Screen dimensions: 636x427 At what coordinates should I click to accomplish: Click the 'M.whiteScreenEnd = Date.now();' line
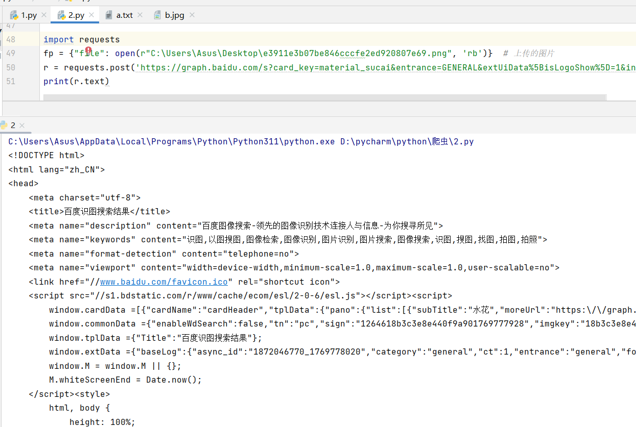pos(126,380)
